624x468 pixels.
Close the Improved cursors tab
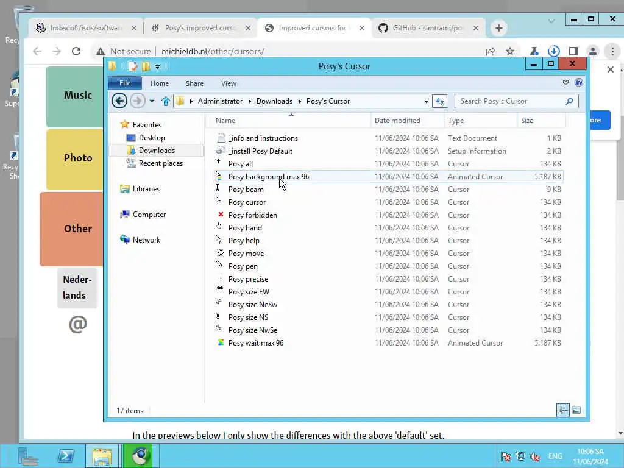362,28
